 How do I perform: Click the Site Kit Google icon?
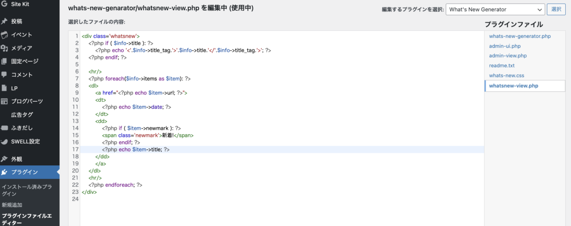[4, 4]
